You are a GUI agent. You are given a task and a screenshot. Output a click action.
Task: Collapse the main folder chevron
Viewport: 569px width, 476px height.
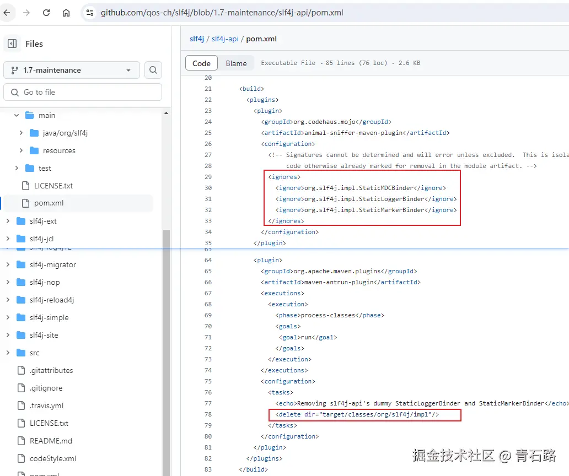click(x=17, y=115)
